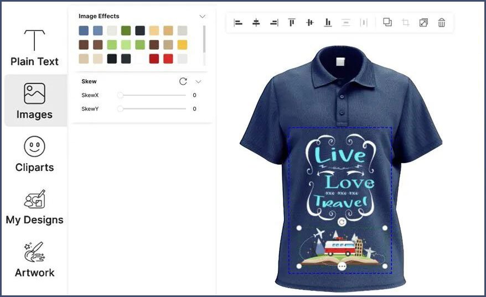Align object to top edge

click(x=292, y=23)
